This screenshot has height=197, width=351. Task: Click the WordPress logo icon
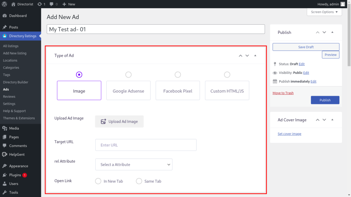point(4,4)
